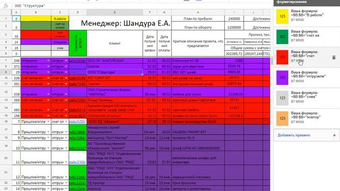Select the VALBERG ГРАНИТ description cell
This screenshot has width=340, height=191.
[x=198, y=129]
